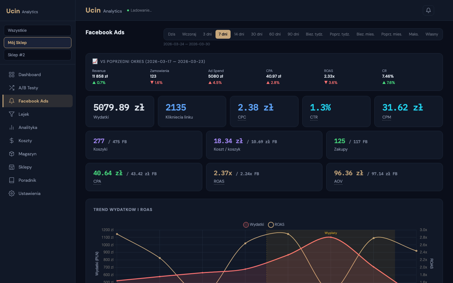Choose the 90 dni range
This screenshot has width=453, height=283.
(x=293, y=34)
